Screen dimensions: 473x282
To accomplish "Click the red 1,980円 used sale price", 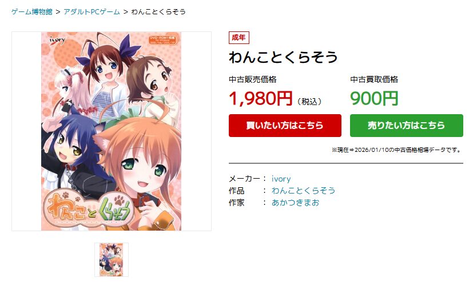I will [x=261, y=99].
